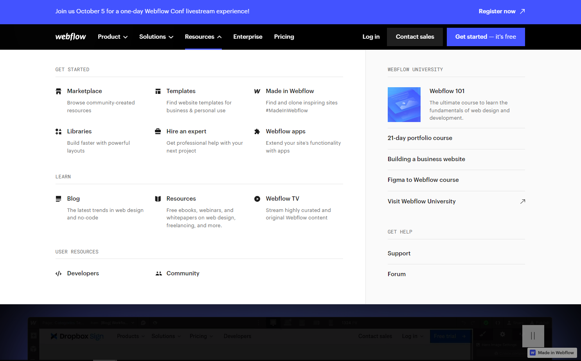Select the Developers code icon
Image resolution: width=581 pixels, height=361 pixels.
(x=58, y=273)
